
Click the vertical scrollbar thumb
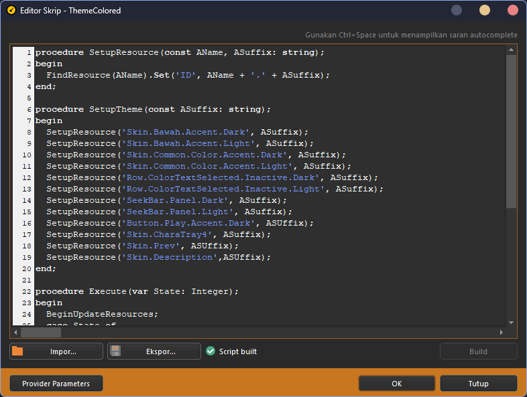(511, 131)
